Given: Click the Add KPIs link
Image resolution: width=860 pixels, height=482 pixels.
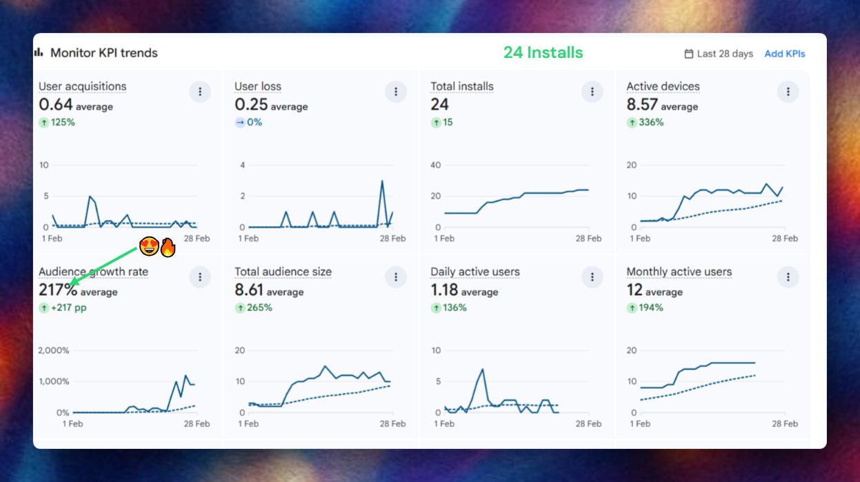Looking at the screenshot, I should tap(784, 54).
